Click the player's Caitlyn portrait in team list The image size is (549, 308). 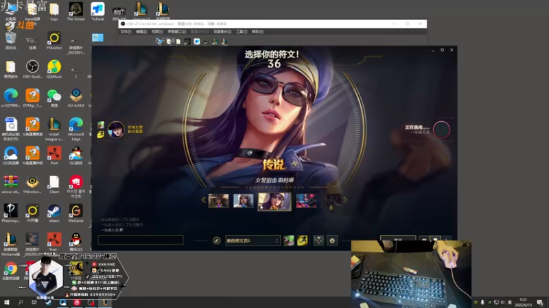pos(115,130)
